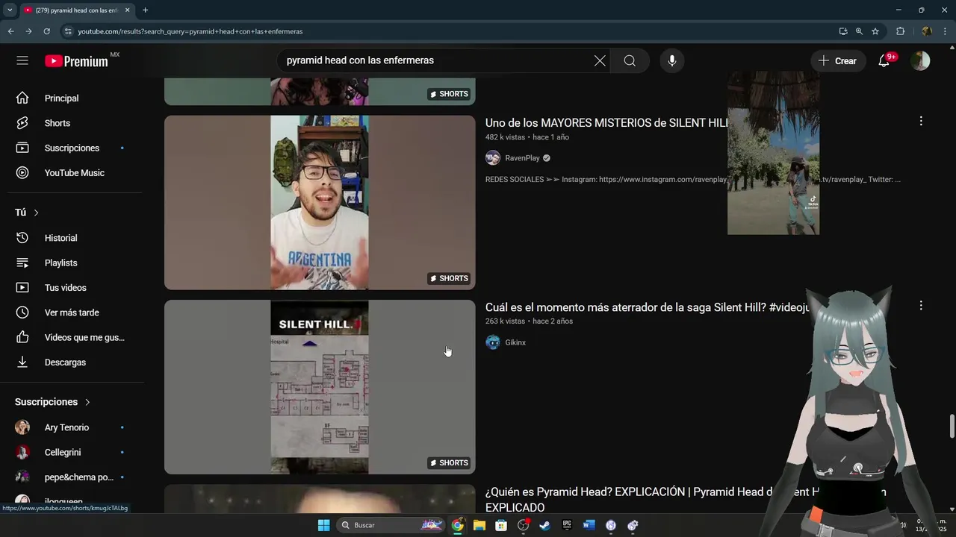This screenshot has width=956, height=537.
Task: Click the Crear button
Action: click(x=838, y=60)
